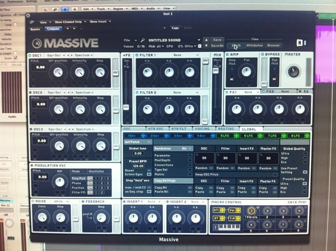Click the KTr macro crosshair icon
The height and width of the screenshot is (251, 336).
[222, 211]
